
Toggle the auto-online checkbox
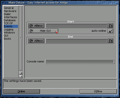110,31
